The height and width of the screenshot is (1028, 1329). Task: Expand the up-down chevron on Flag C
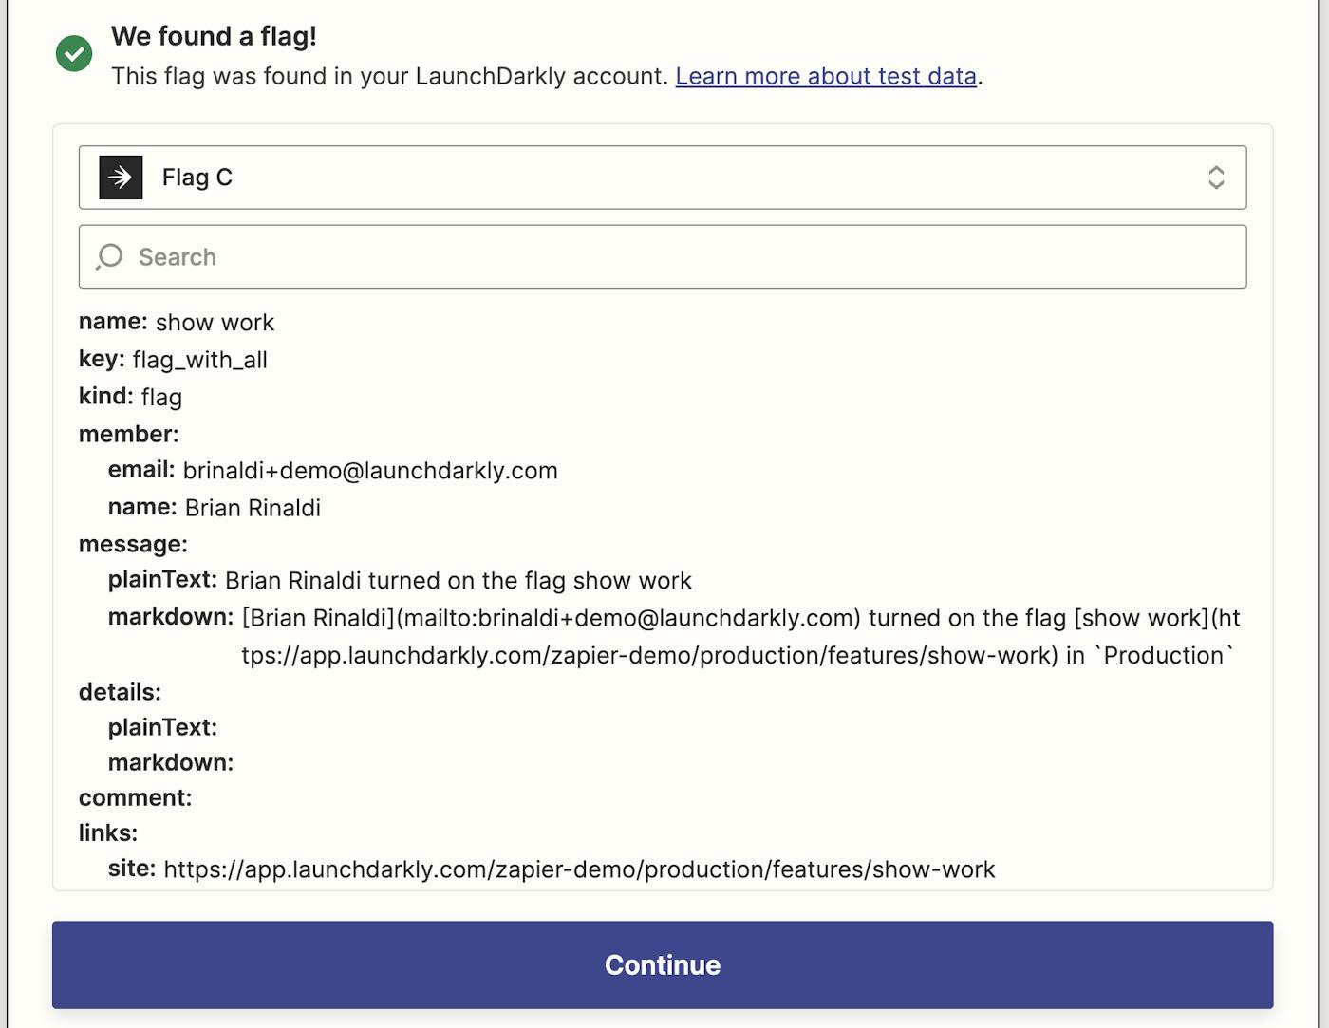pos(1216,178)
